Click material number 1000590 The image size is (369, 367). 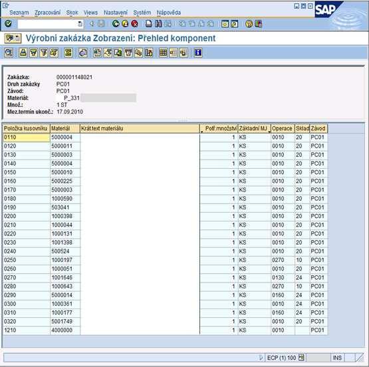point(62,199)
